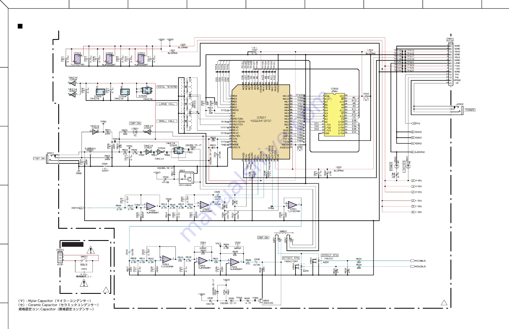Image resolution: width=509 pixels, height=329 pixels.
Task: Select the R505 680 resistor label
Action: click(125, 132)
